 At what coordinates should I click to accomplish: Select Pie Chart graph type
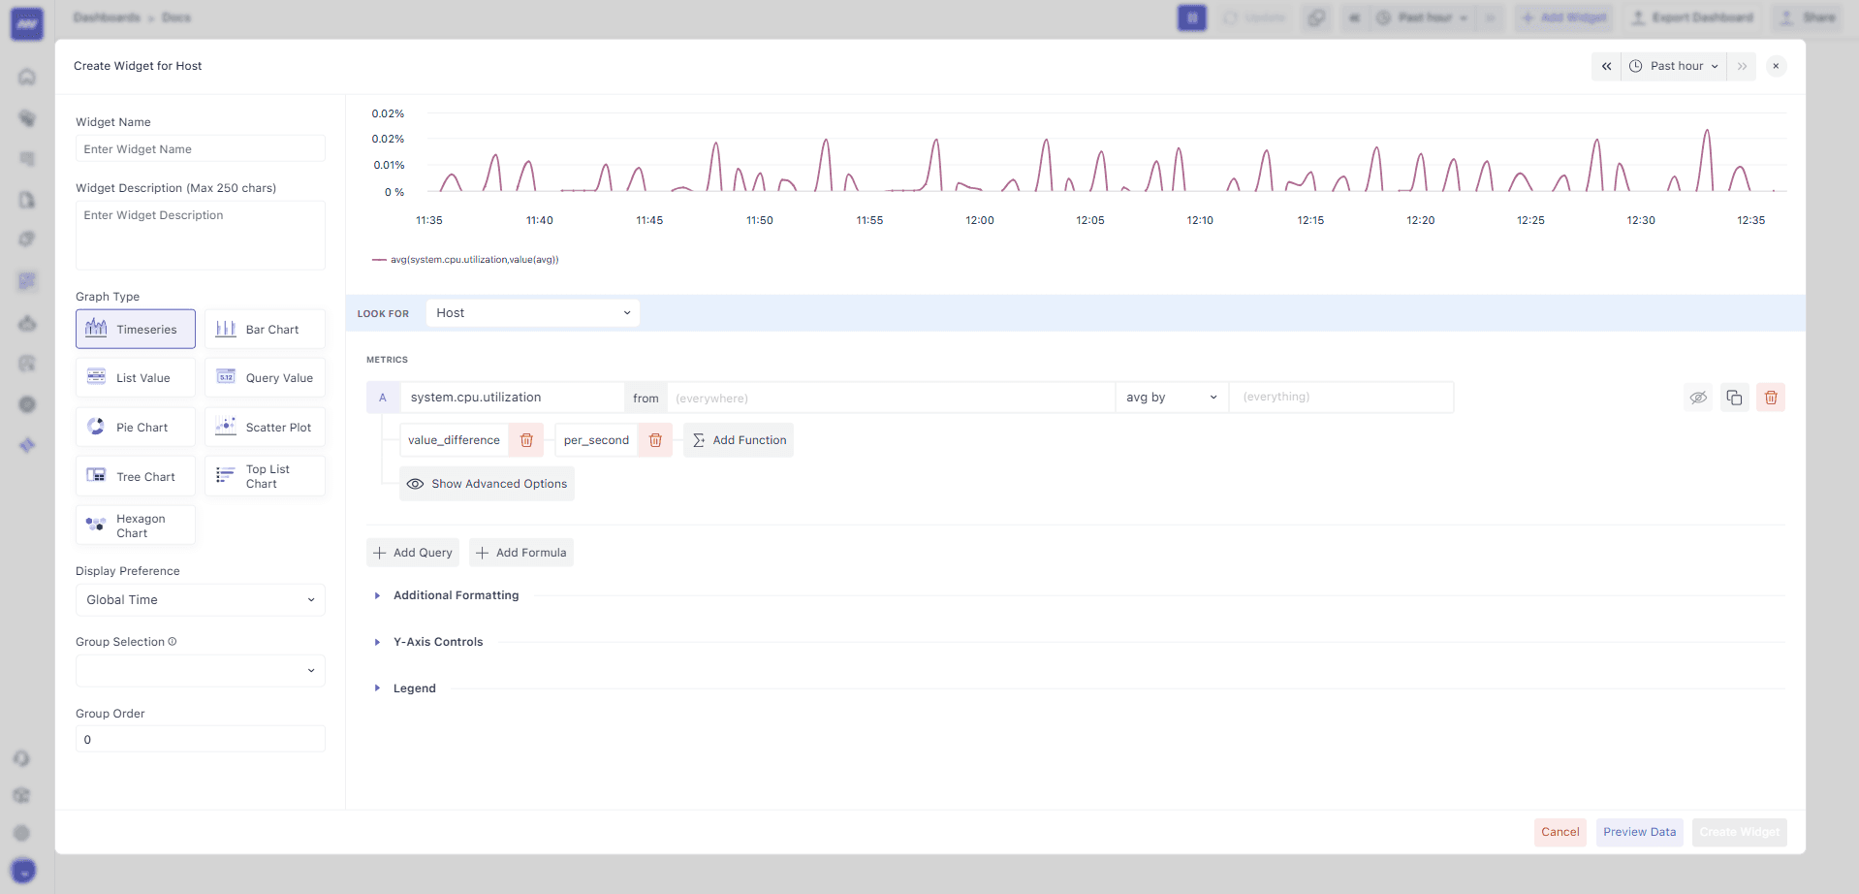[x=136, y=428]
